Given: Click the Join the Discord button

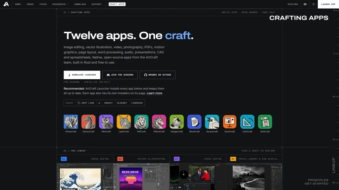Looking at the screenshot, I should click(x=120, y=75).
